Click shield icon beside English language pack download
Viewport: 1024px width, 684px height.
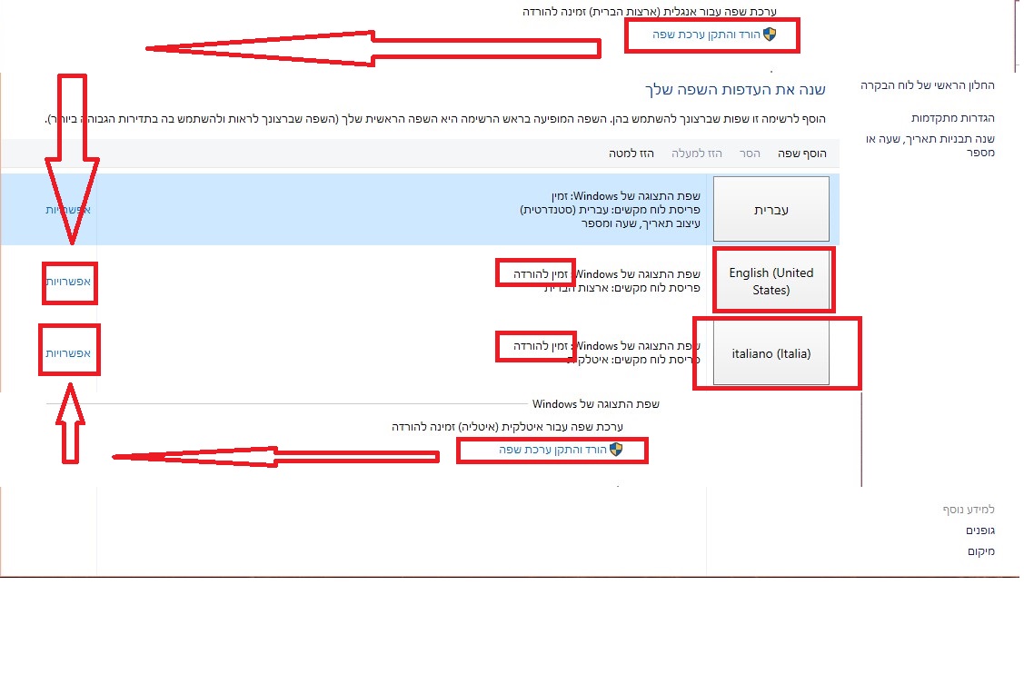click(x=769, y=35)
